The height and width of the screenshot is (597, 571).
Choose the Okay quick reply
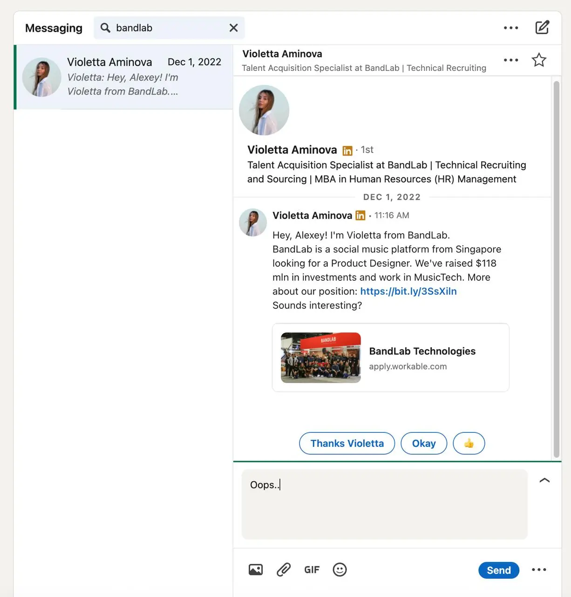424,443
